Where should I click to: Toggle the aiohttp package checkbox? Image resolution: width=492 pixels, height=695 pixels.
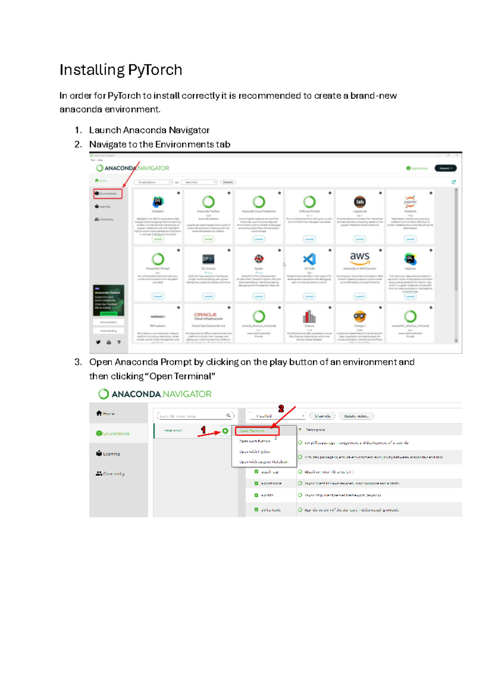[x=257, y=495]
